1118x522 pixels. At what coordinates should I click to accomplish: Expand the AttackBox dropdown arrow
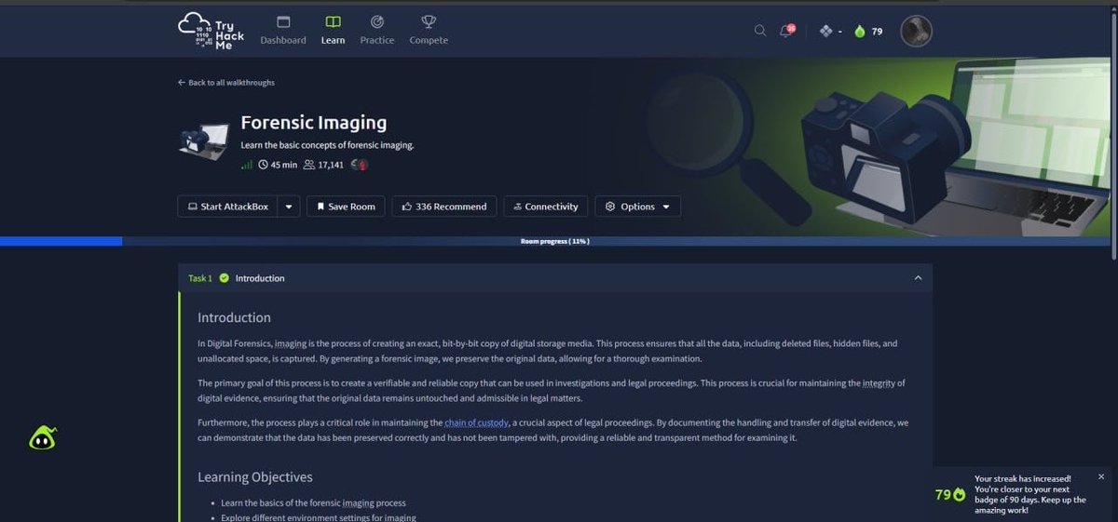click(289, 207)
